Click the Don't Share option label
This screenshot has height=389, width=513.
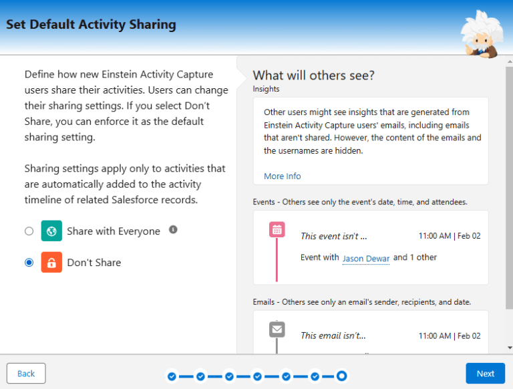94,263
